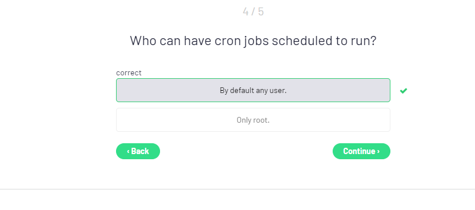This screenshot has width=475, height=210.
Task: Click the left chevron inside the Back button
Action: coord(128,151)
